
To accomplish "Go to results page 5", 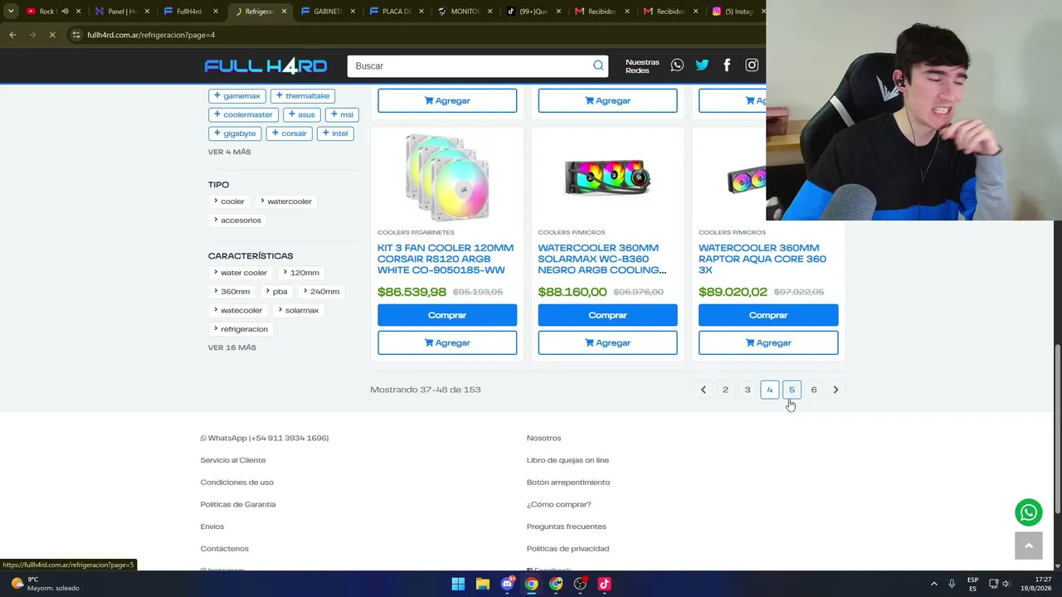I will pyautogui.click(x=792, y=390).
